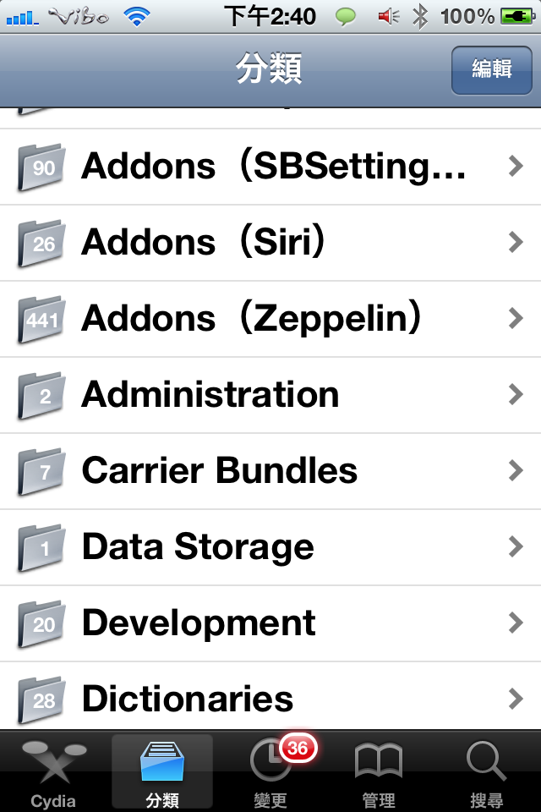Viewport: 541px width, 812px height.
Task: Click the Bluetooth icon in status bar
Action: pyautogui.click(x=420, y=17)
